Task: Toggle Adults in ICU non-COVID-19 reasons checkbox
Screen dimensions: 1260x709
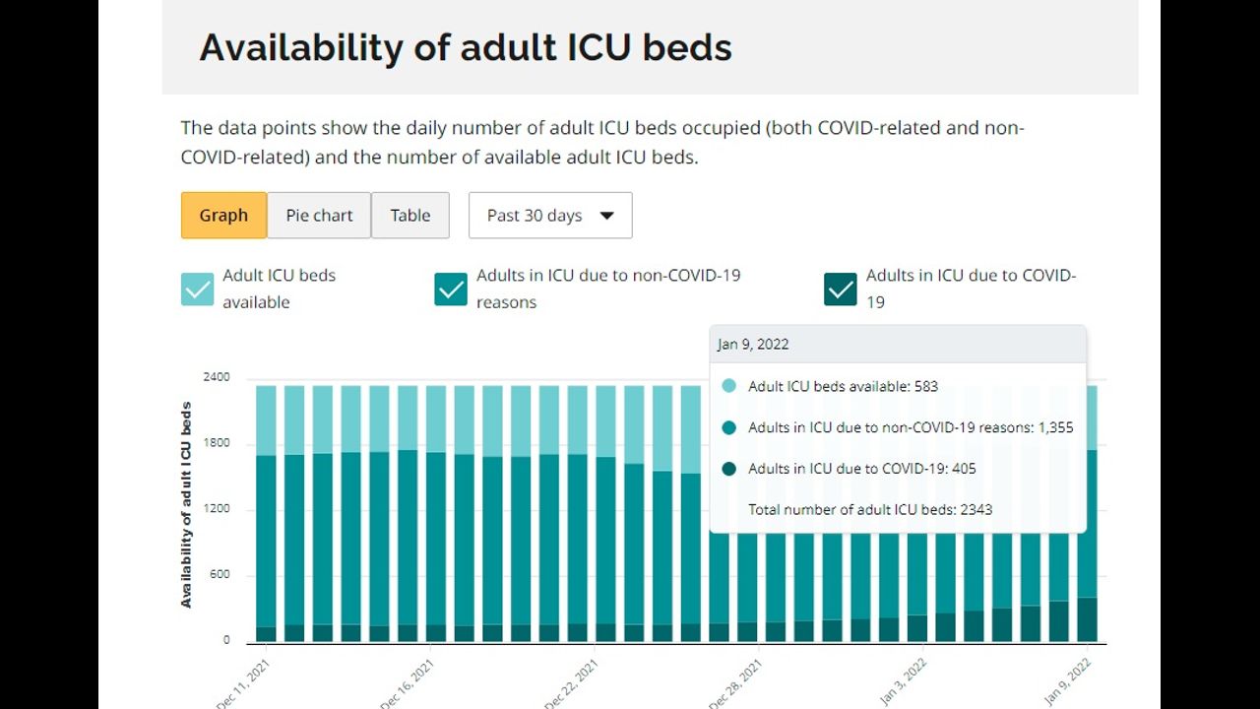Action: tap(451, 289)
